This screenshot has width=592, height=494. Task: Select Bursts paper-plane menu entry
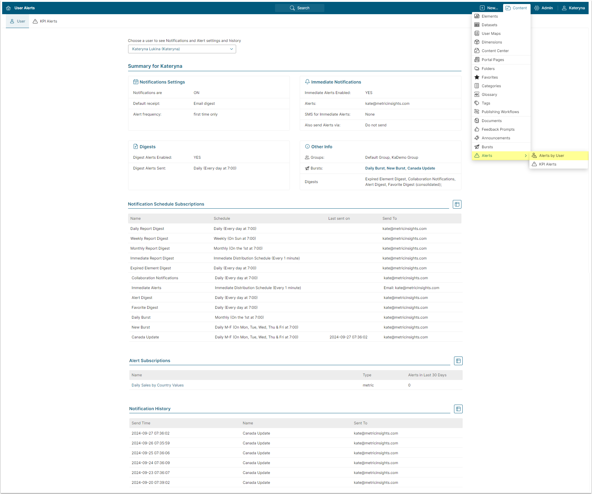pyautogui.click(x=487, y=147)
